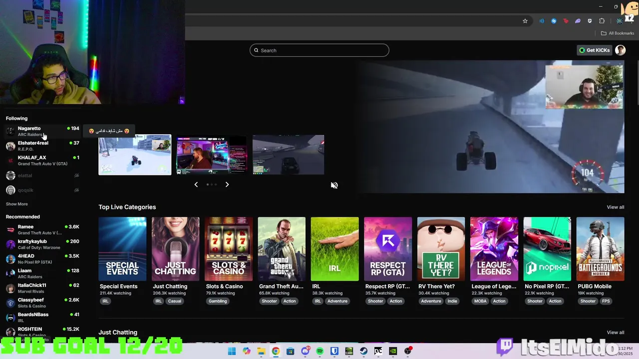This screenshot has width=639, height=359.
Task: Open followed channel KHALAF_AX
Action: 42,161
